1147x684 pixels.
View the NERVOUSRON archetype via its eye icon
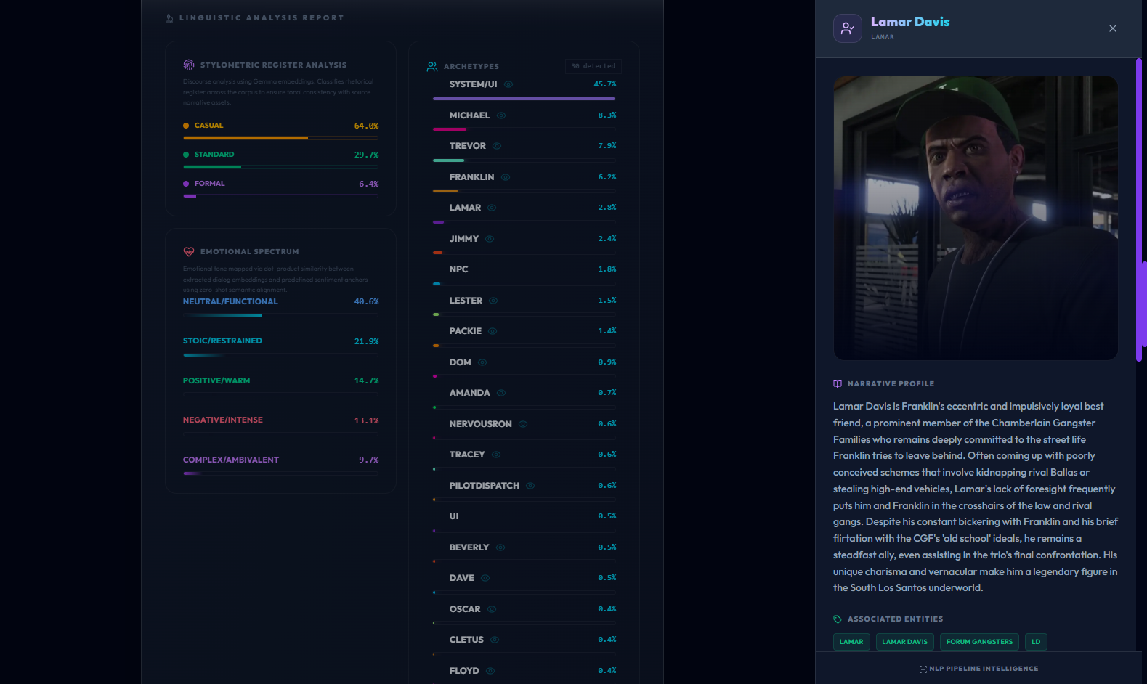click(523, 424)
